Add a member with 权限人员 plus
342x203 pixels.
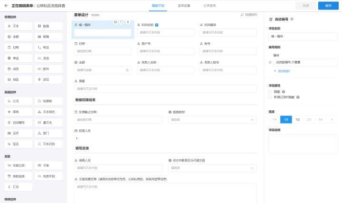coord(76,138)
